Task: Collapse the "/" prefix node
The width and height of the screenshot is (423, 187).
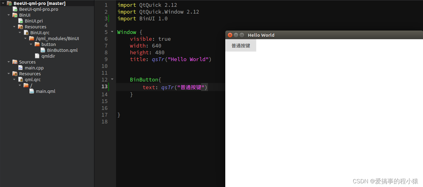Action: pos(20,85)
